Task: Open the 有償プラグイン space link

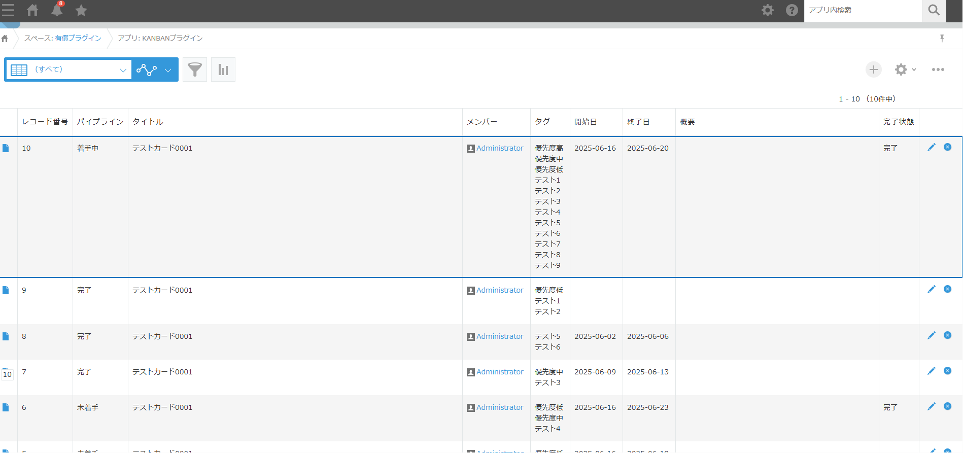Action: click(78, 38)
